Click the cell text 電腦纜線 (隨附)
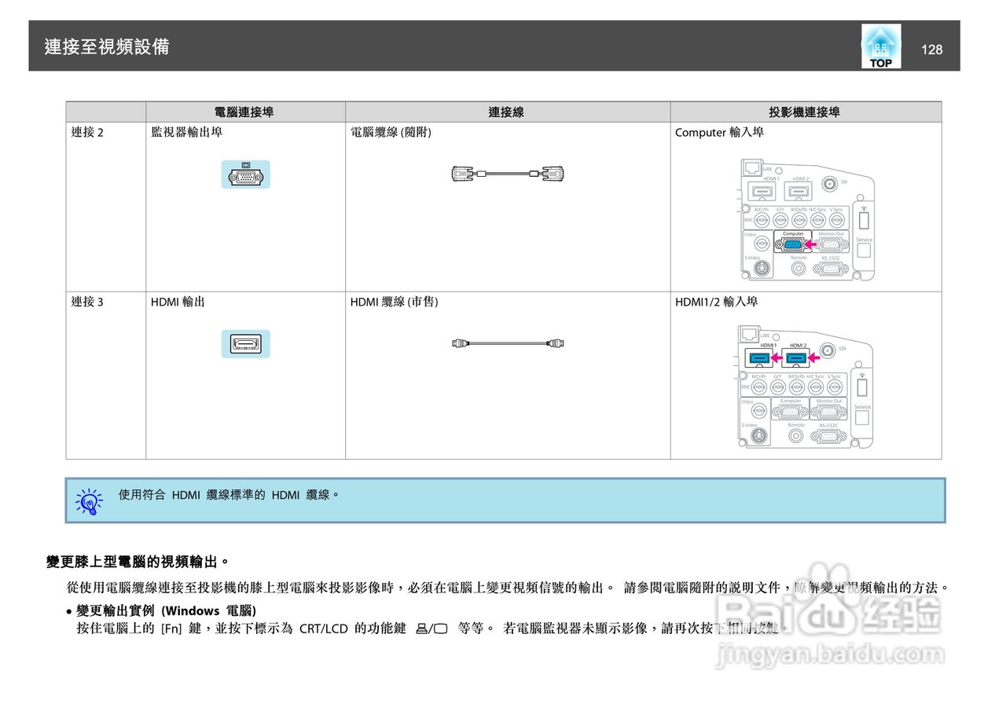The image size is (1006, 711). (x=391, y=132)
